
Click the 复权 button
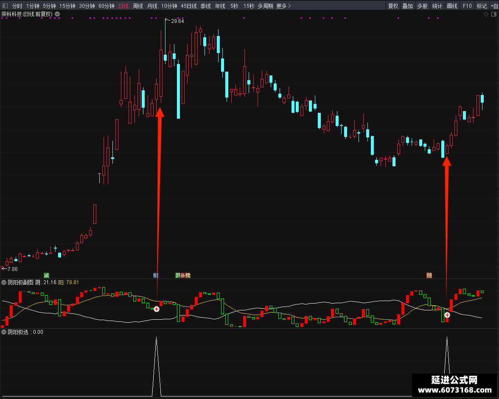(x=393, y=6)
